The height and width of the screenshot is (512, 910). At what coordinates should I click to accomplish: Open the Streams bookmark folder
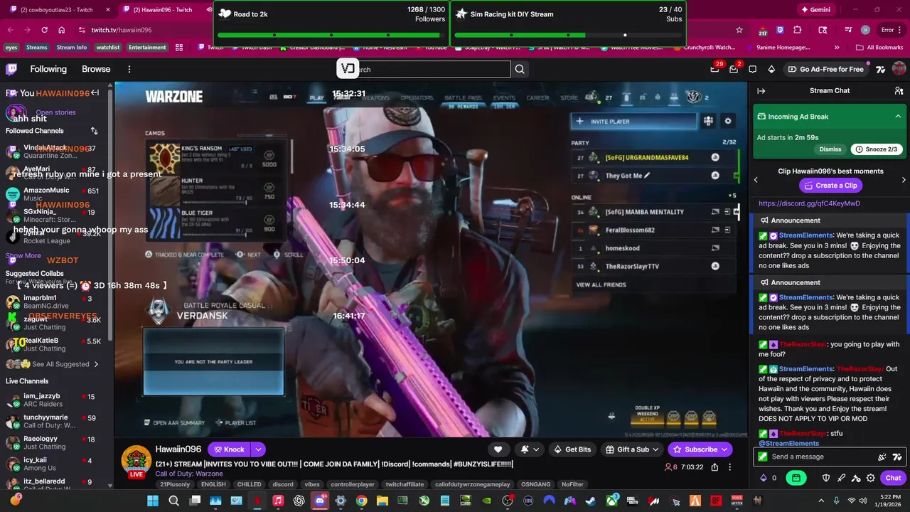(36, 48)
